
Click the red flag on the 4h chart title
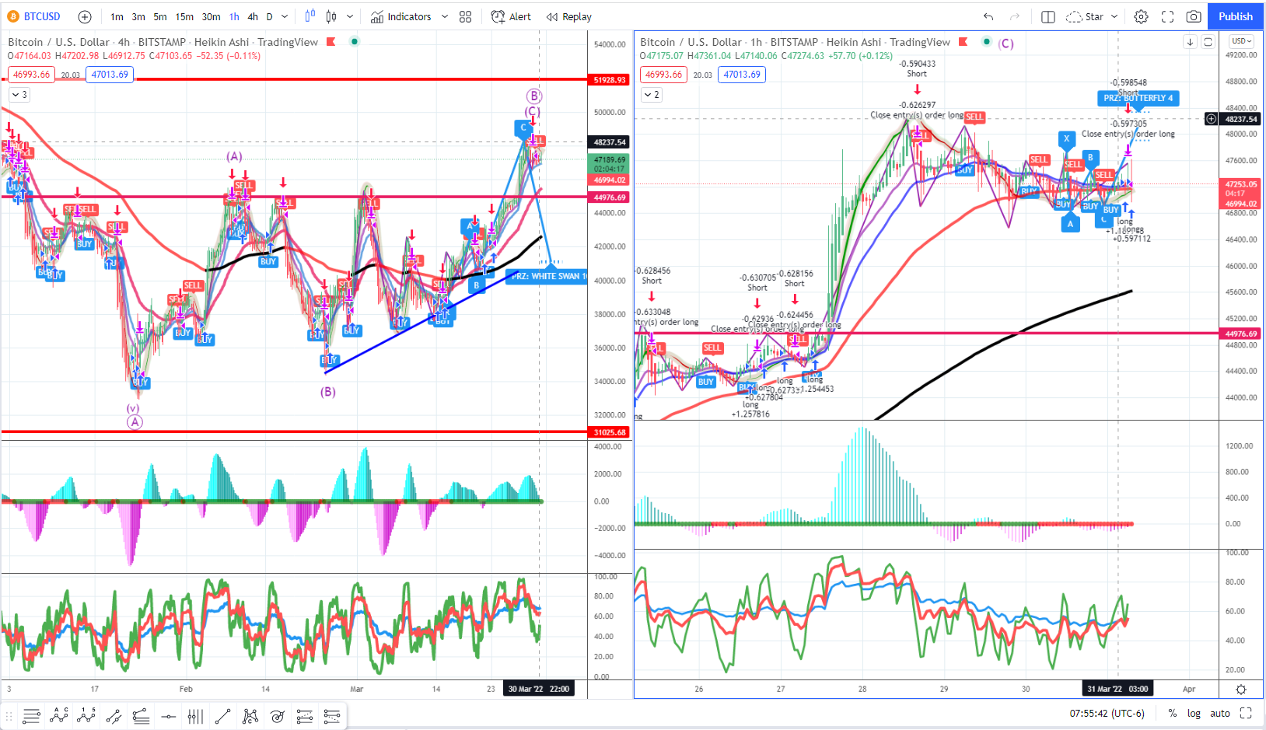[330, 42]
